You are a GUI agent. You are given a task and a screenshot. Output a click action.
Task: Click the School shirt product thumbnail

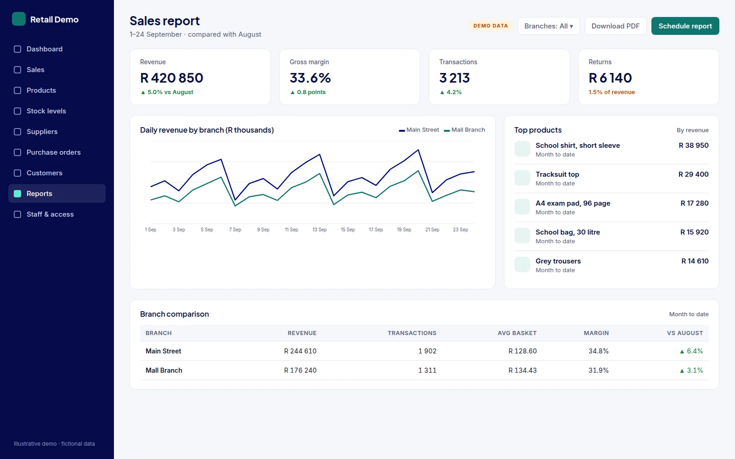tap(522, 149)
